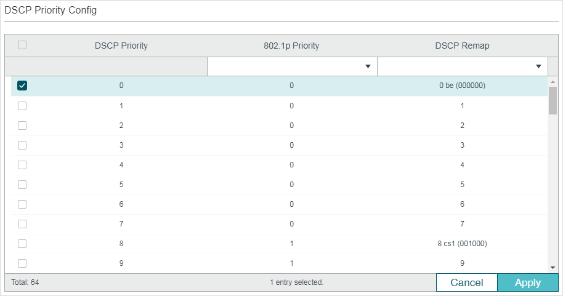Uncheck the DSCP Priority 0 row checkbox
The height and width of the screenshot is (296, 563).
point(22,86)
